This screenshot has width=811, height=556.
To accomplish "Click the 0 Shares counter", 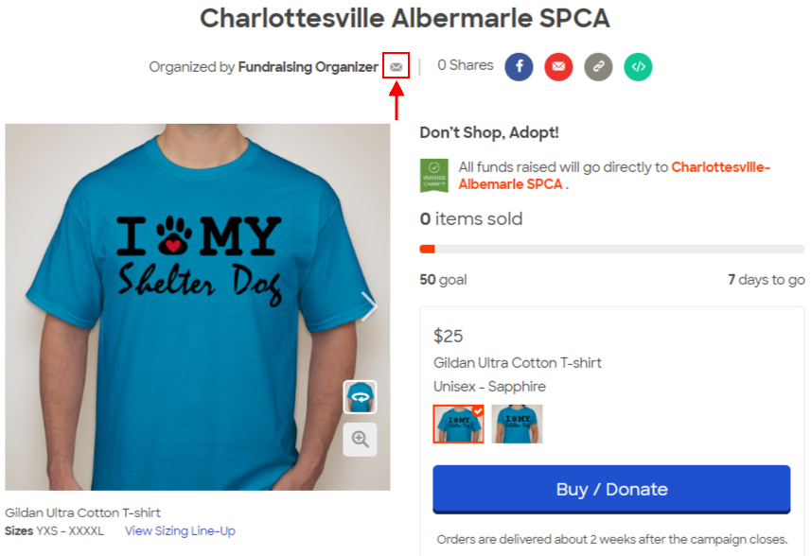I will point(466,65).
